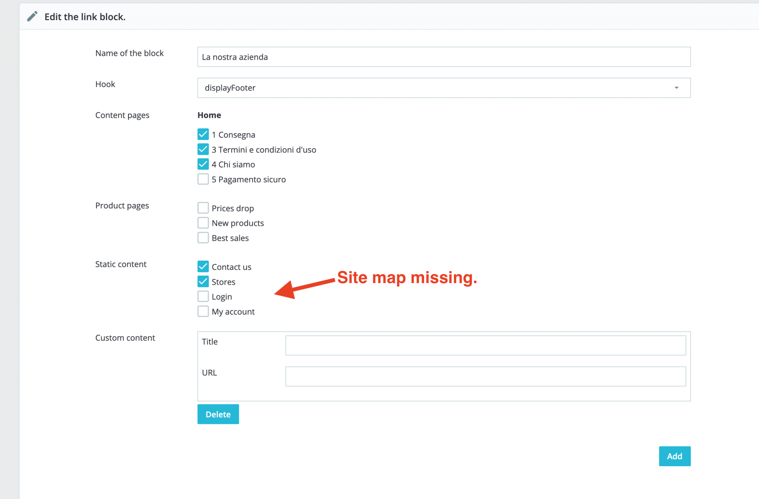Tick the Login checkbox
The height and width of the screenshot is (499, 759).
tap(203, 297)
